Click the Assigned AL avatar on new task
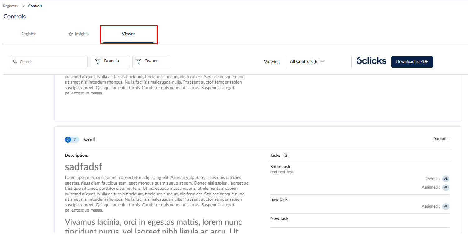The width and height of the screenshot is (468, 235). pos(446,206)
